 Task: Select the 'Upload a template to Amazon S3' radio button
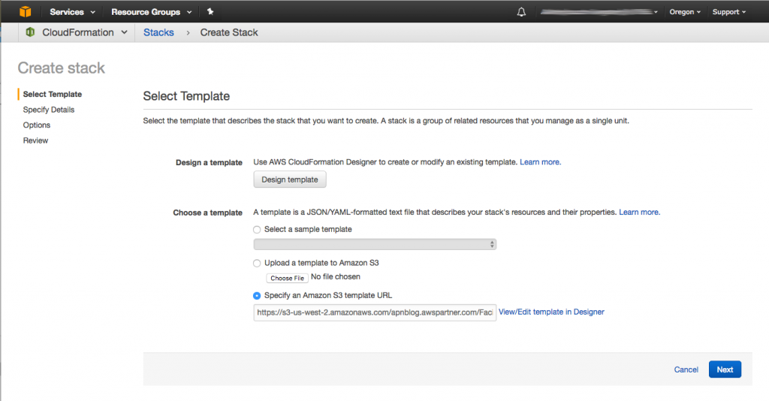(257, 264)
